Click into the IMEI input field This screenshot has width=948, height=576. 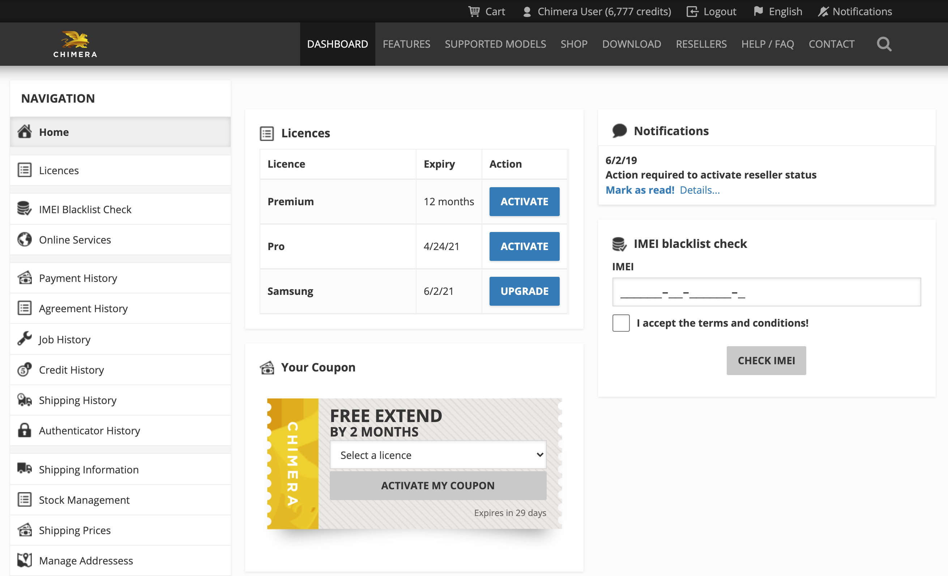tap(766, 292)
